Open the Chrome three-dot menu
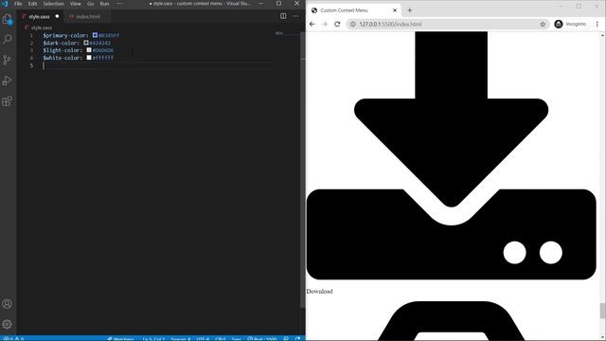The width and height of the screenshot is (606, 341). pos(597,24)
